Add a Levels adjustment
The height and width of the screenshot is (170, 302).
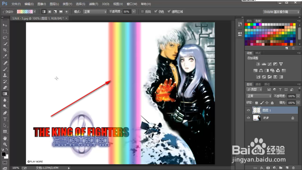coord(264,64)
